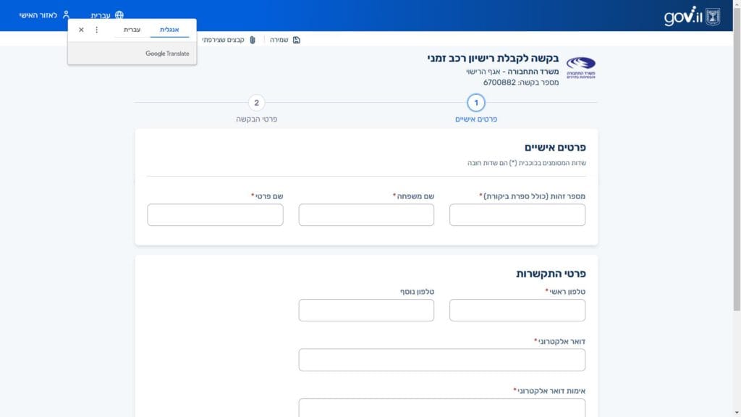This screenshot has height=417, width=741.
Task: Switch to the עברית translate tab
Action: pyautogui.click(x=132, y=30)
